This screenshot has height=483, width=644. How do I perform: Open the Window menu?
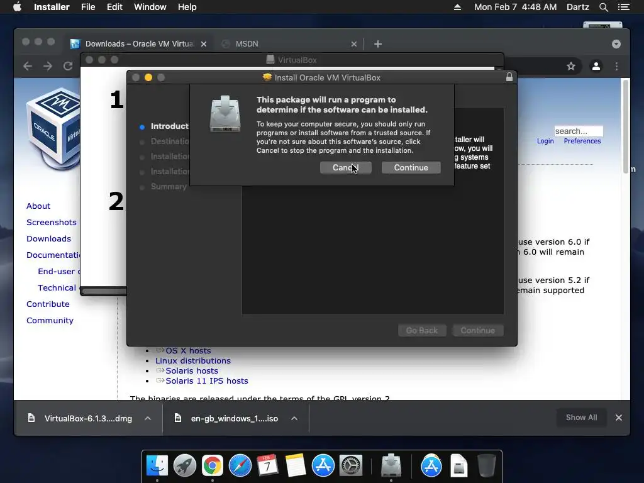pyautogui.click(x=150, y=7)
